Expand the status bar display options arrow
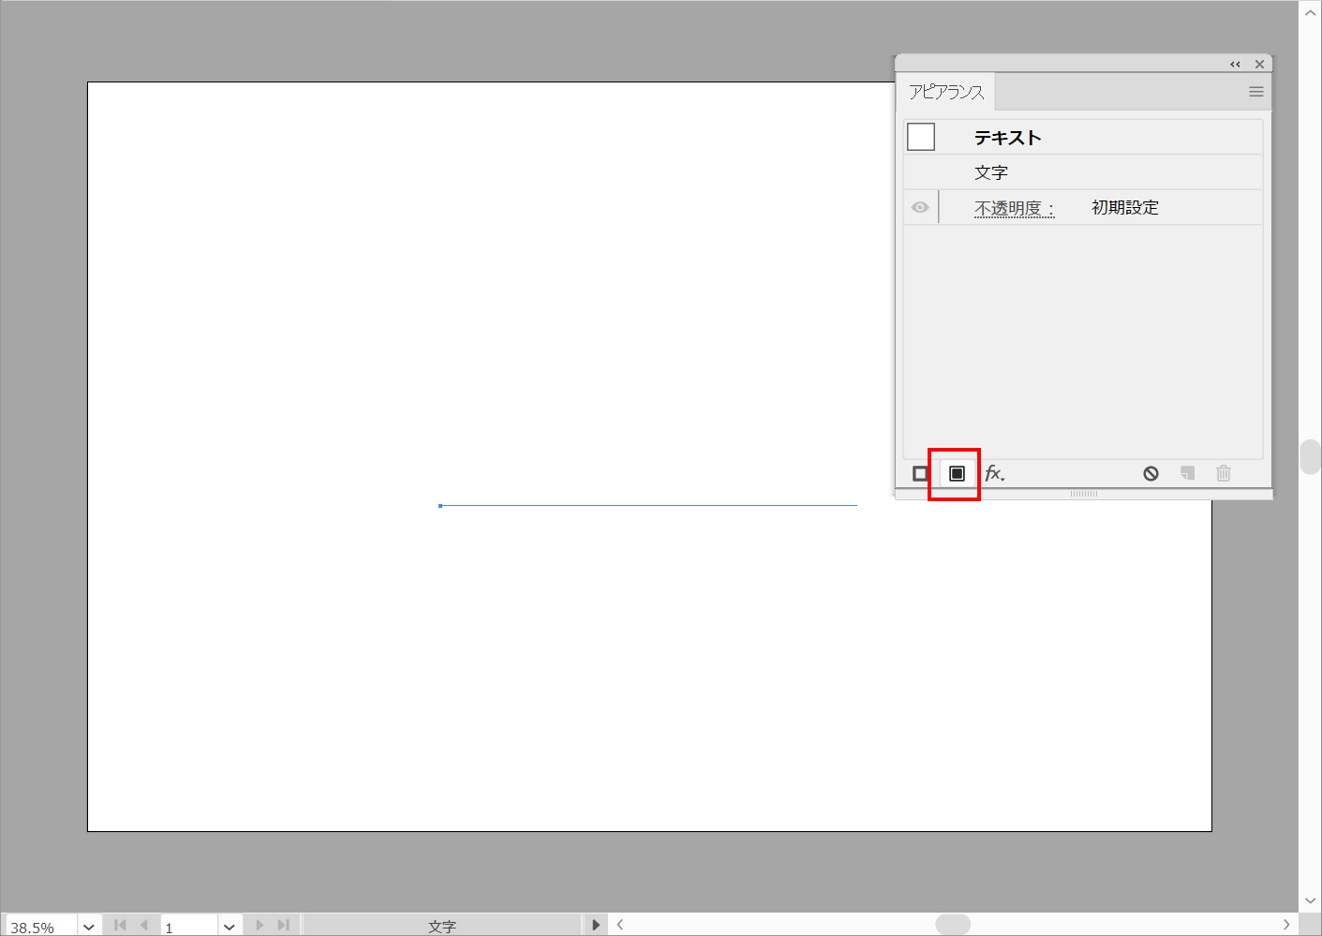1322x936 pixels. (x=596, y=926)
